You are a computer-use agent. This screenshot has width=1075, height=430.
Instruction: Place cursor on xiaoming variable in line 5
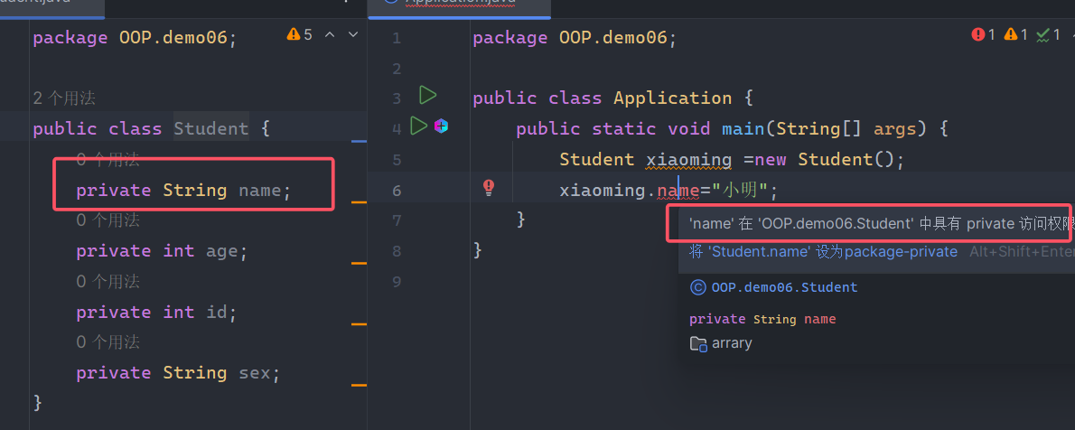[x=688, y=159]
